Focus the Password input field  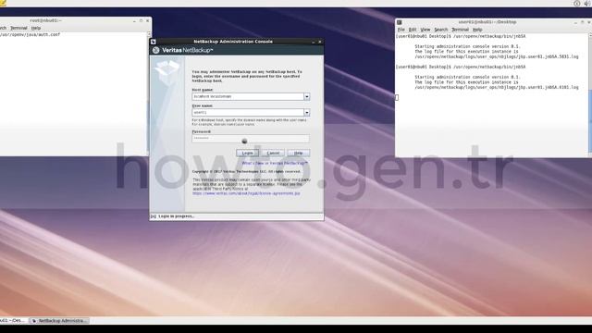point(251,138)
